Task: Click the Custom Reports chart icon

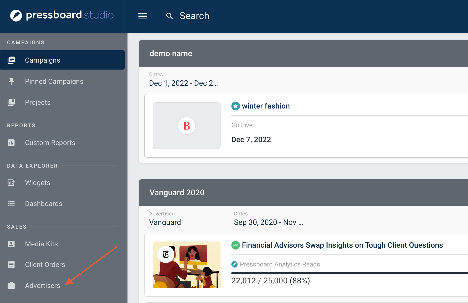Action: pyautogui.click(x=11, y=142)
